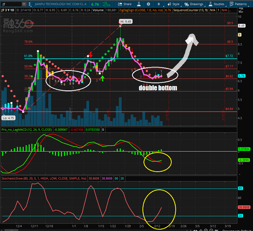Click the cyan 6.76 price axis bubble
The width and height of the screenshot is (253, 231).
(242, 76)
